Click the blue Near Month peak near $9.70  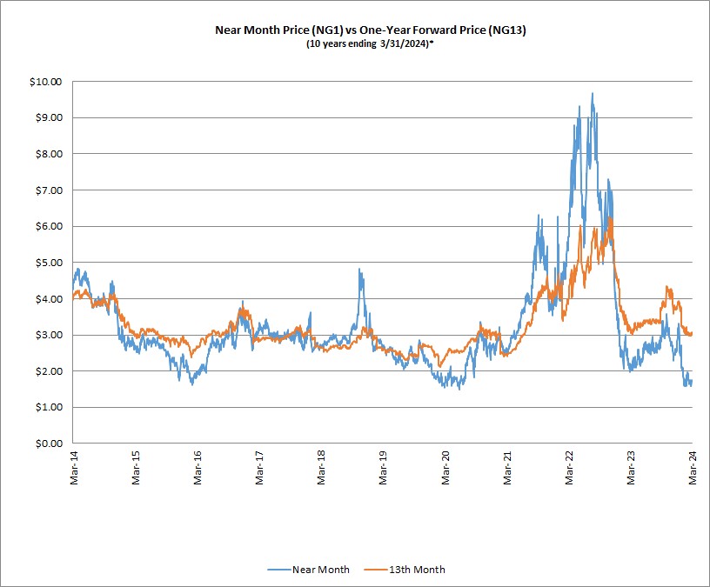point(593,94)
